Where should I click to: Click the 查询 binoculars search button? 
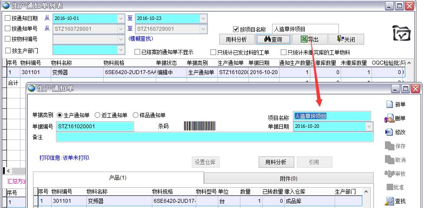273,39
